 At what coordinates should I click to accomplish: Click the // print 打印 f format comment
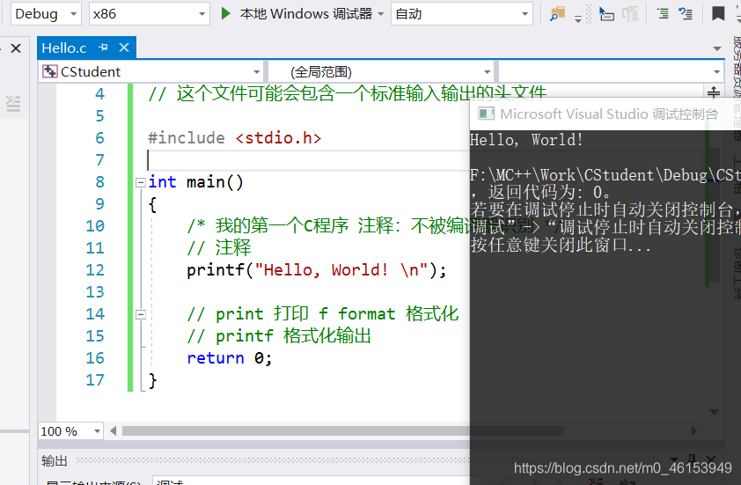(x=323, y=314)
